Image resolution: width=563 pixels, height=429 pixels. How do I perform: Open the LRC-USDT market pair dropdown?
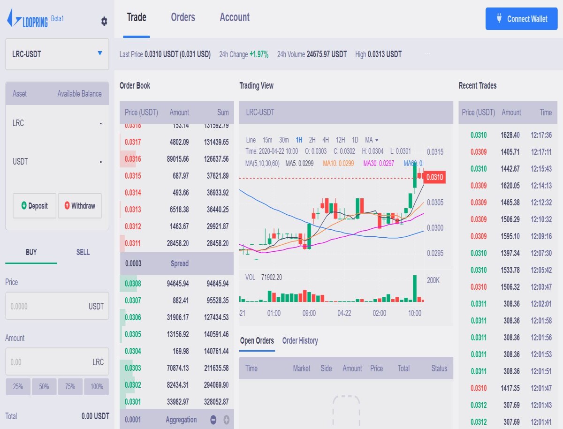click(57, 54)
